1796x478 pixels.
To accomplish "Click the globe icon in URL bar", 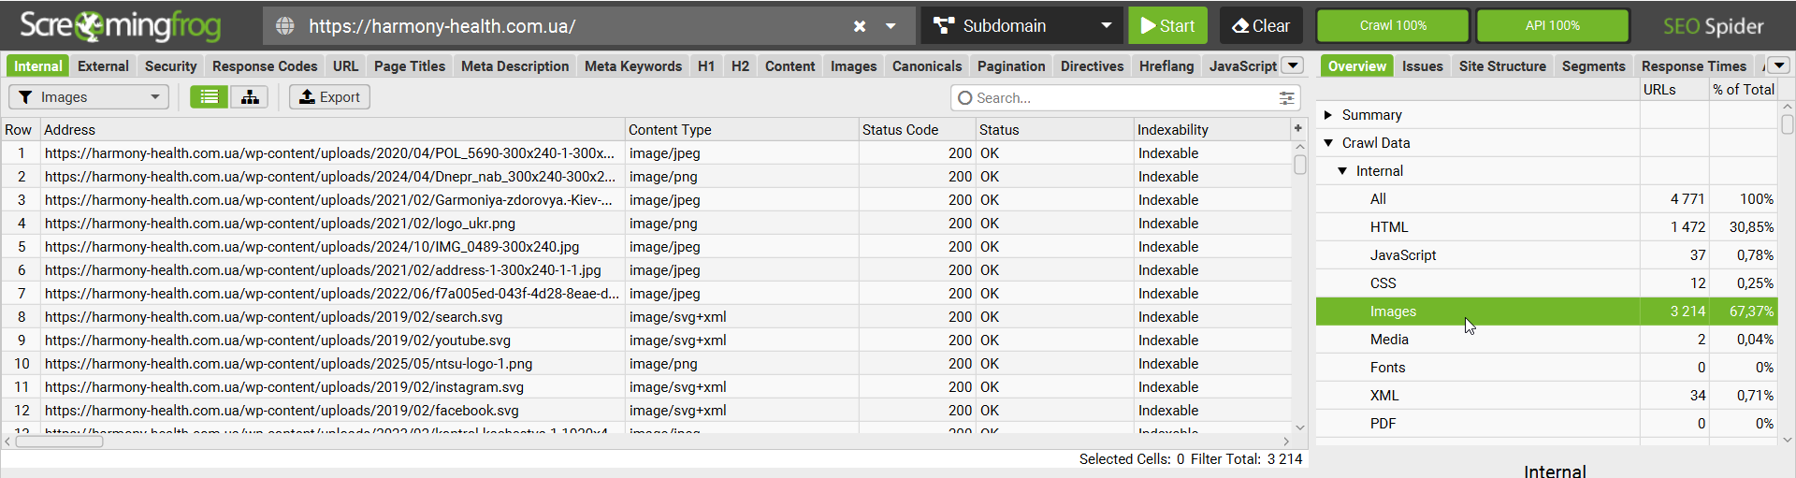I will (285, 26).
